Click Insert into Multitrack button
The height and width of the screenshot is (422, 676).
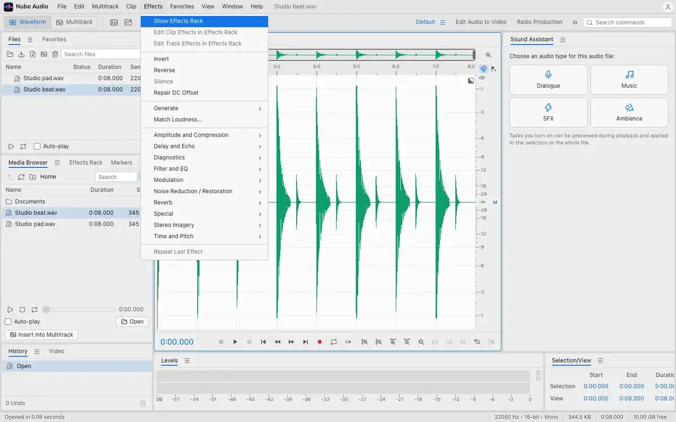(41, 335)
